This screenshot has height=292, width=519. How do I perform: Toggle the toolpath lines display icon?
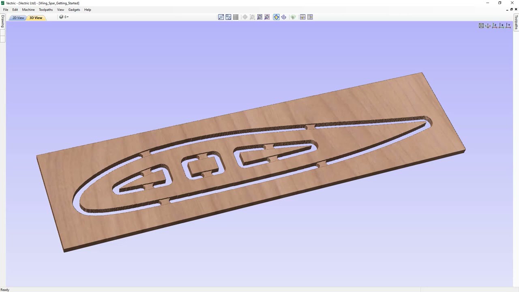284,17
